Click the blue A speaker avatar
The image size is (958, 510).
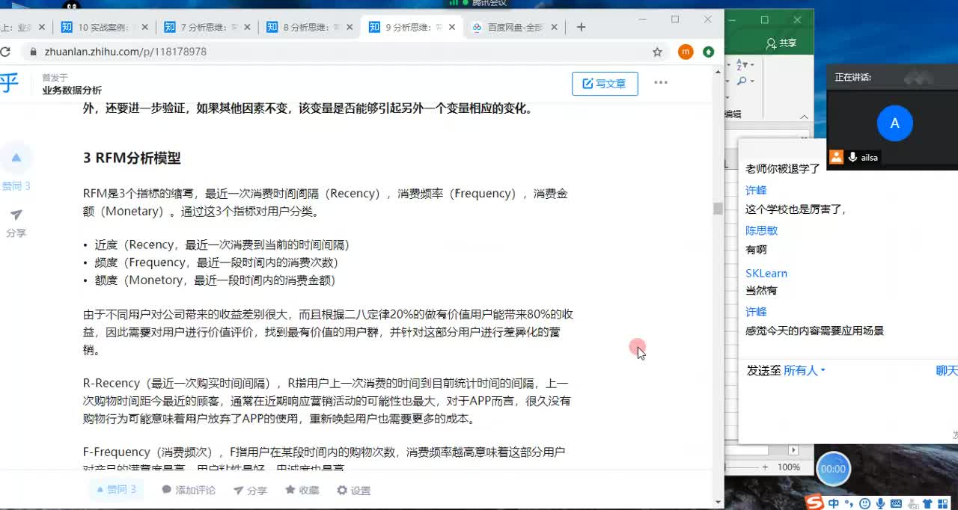tap(894, 123)
